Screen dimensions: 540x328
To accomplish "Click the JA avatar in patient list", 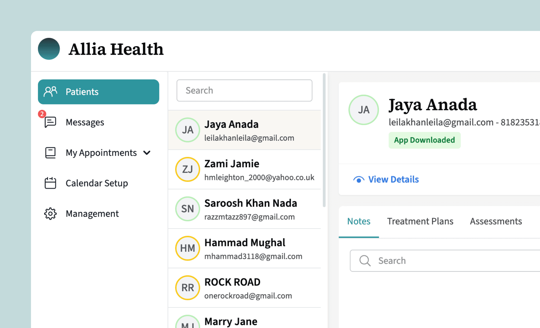I will 187,130.
